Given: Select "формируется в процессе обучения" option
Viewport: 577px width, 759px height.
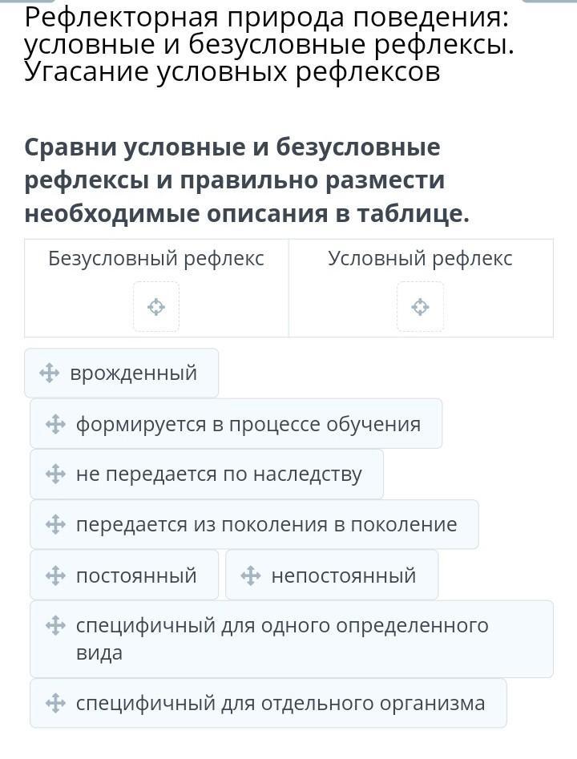Looking at the screenshot, I should pyautogui.click(x=248, y=424).
